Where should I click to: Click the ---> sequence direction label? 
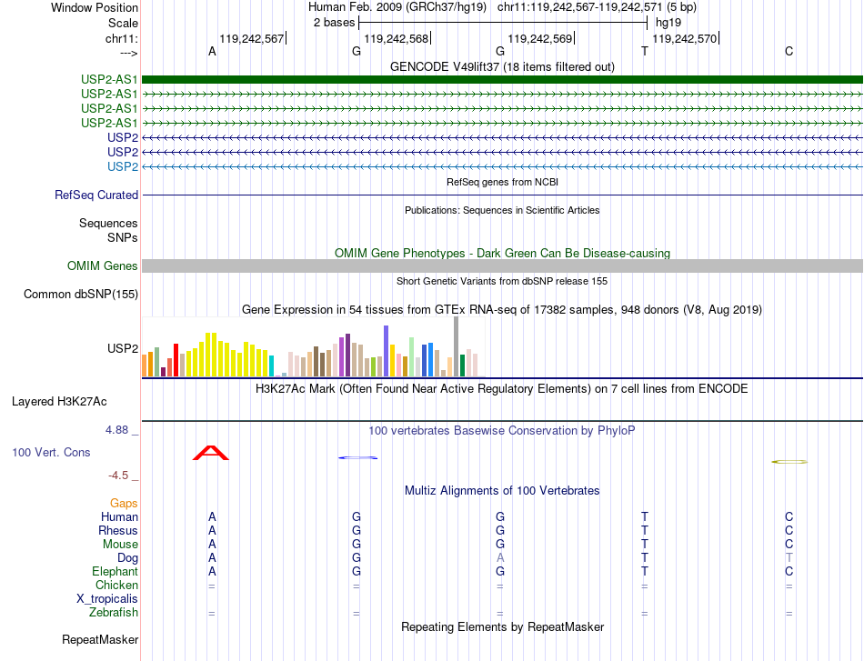(x=129, y=53)
